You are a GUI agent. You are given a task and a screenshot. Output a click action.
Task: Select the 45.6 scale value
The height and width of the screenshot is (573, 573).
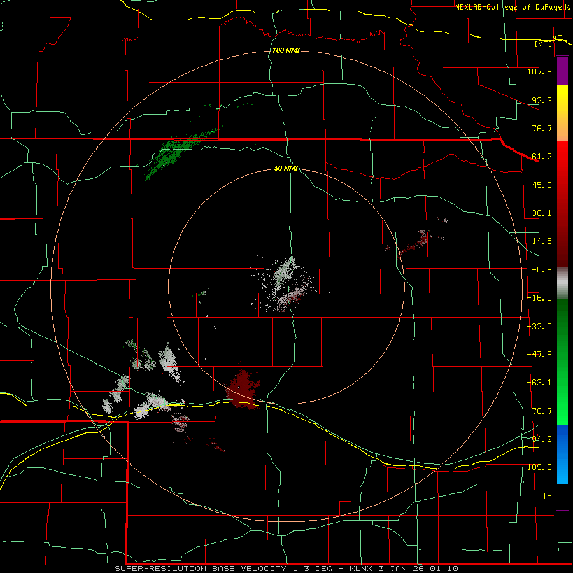(542, 185)
